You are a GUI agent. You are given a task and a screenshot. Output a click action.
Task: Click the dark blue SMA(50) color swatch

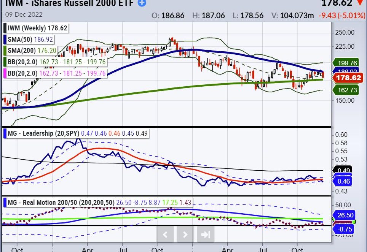[5, 39]
